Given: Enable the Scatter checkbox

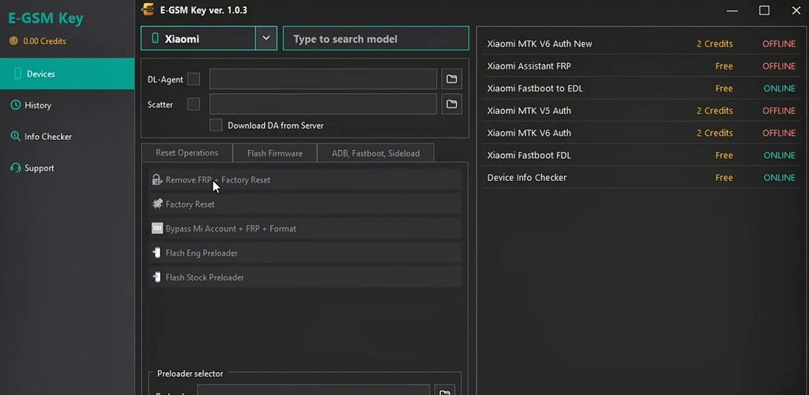Looking at the screenshot, I should coord(194,104).
